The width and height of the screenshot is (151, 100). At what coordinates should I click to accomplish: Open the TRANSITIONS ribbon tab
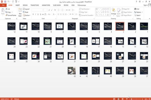[x=35, y=5]
